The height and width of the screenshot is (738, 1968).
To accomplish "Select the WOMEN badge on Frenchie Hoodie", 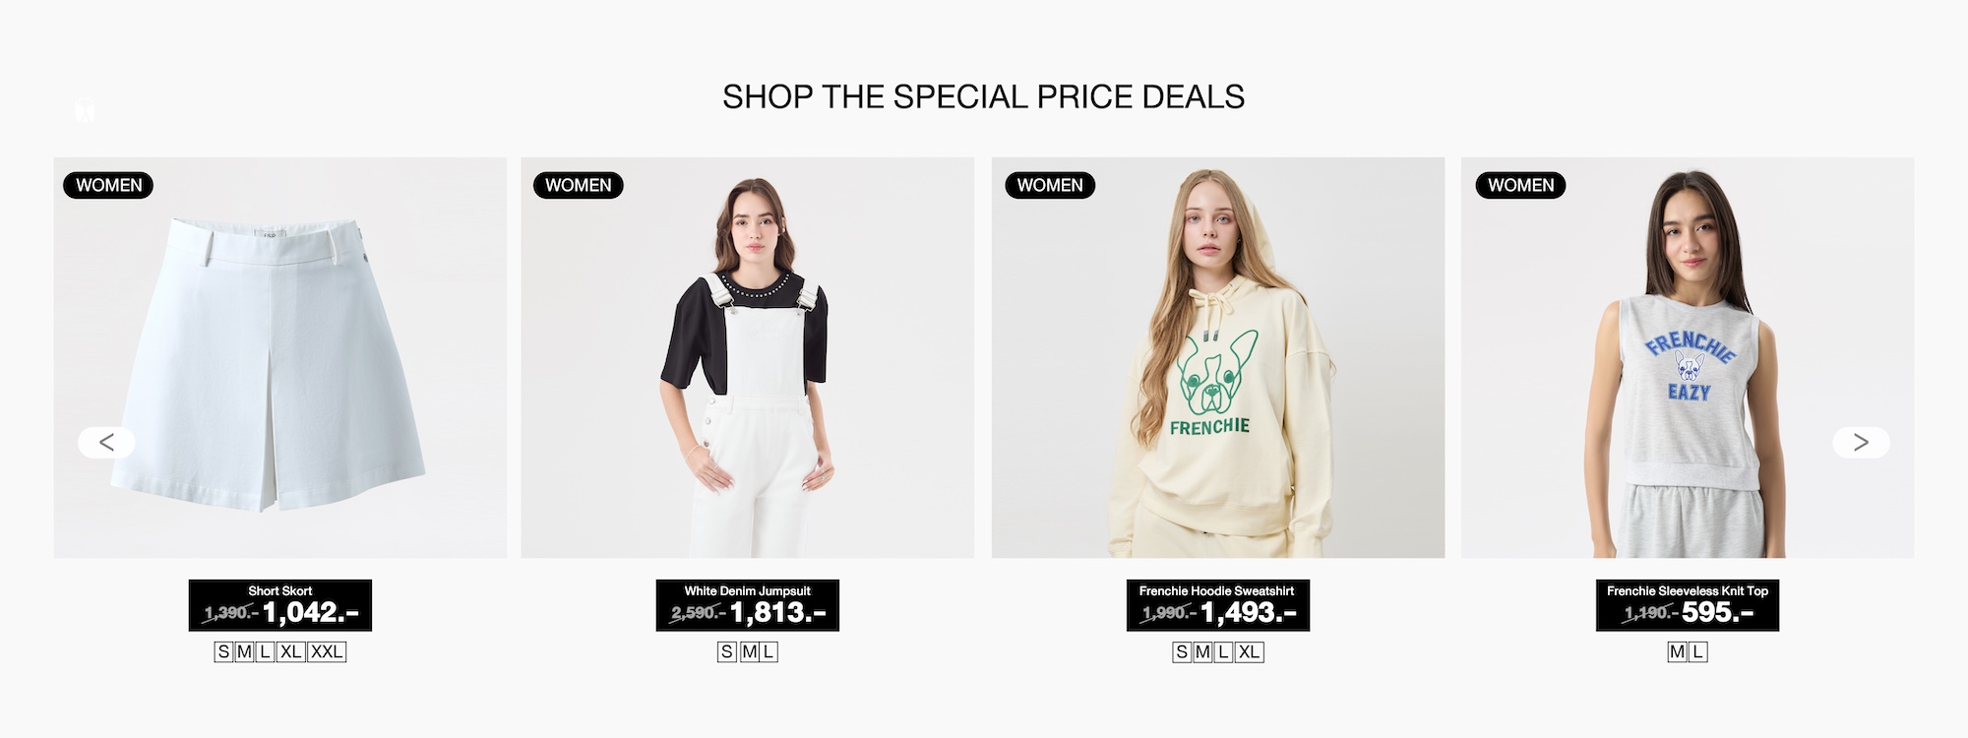I will pos(1050,185).
